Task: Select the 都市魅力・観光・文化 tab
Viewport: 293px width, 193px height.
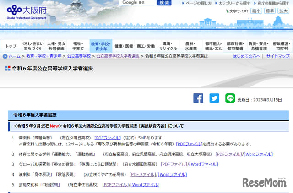Action: 214,46
